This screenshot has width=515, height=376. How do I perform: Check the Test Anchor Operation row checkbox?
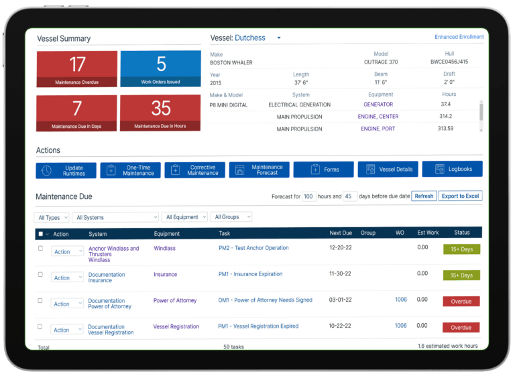pyautogui.click(x=40, y=248)
